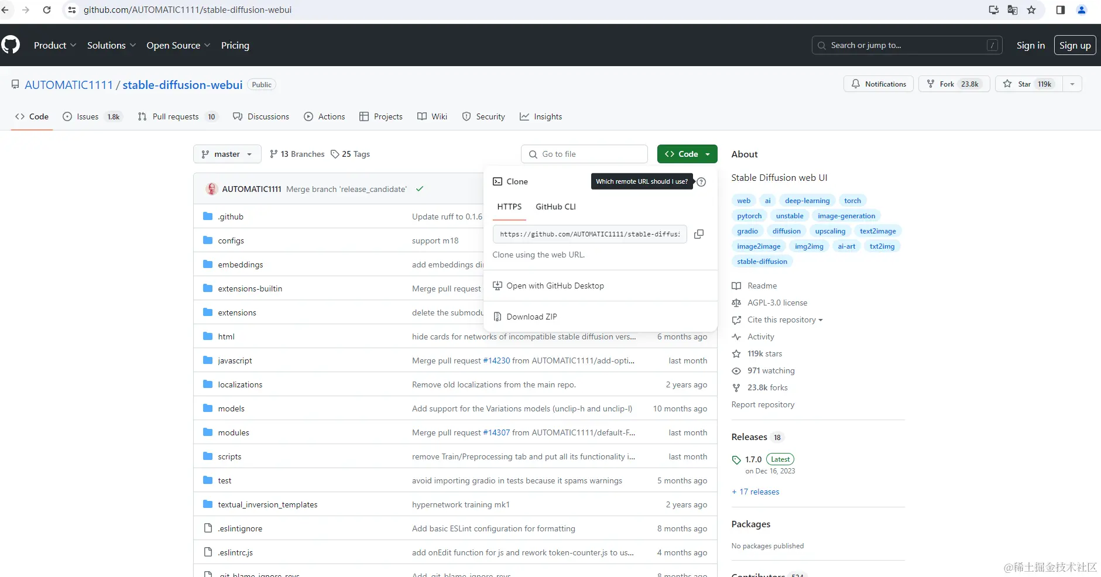Viewport: 1101px width, 577px height.
Task: Go to Actions tab
Action: [324, 116]
